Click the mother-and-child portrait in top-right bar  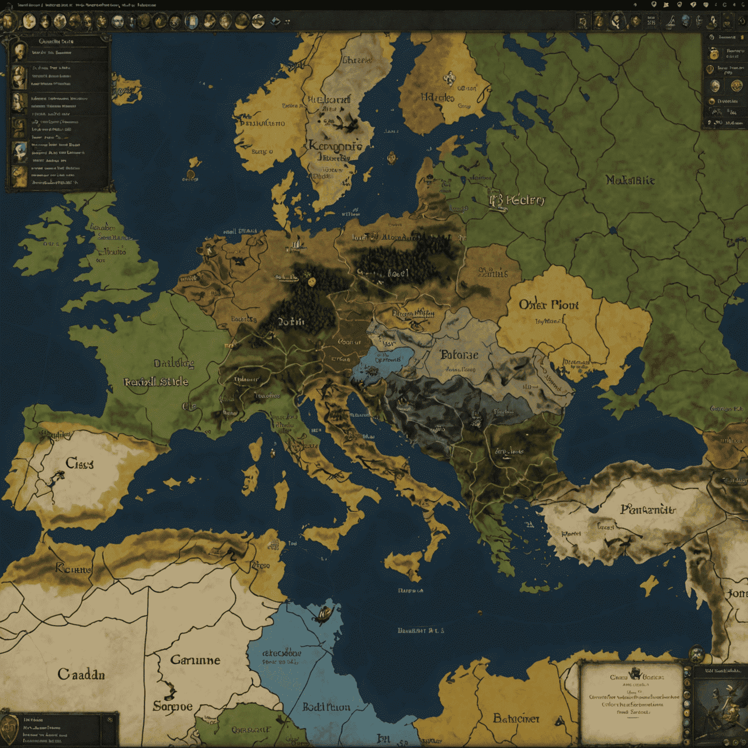(x=617, y=20)
